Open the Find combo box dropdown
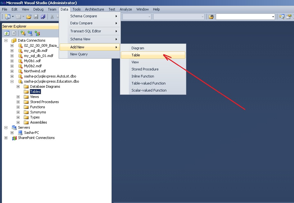Screen dimensions: 294x203 click(273, 17)
